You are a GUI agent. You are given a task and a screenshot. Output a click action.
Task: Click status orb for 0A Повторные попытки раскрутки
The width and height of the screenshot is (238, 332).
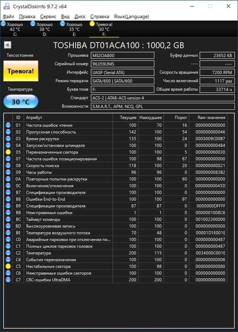tap(8, 179)
